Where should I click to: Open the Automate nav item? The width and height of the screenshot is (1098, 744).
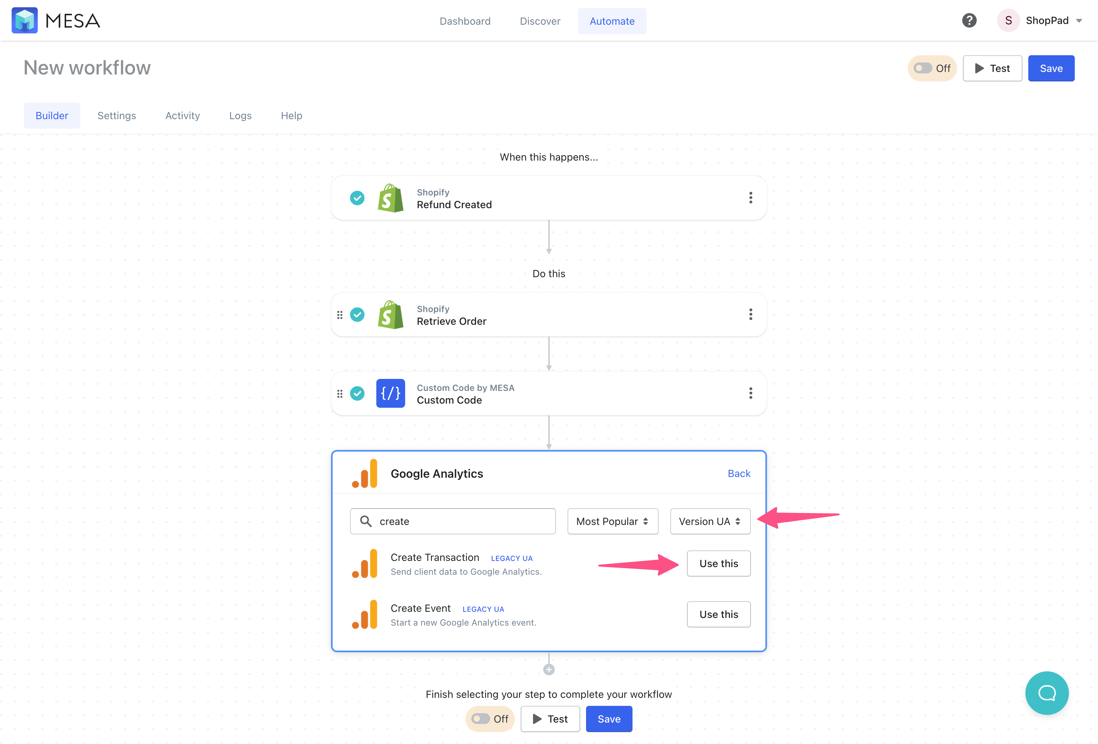point(612,21)
